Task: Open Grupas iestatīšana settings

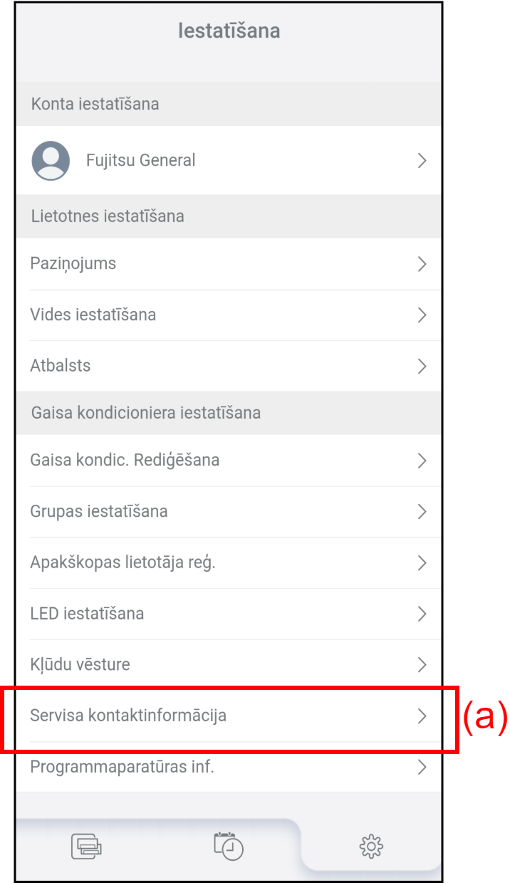Action: pos(229,512)
